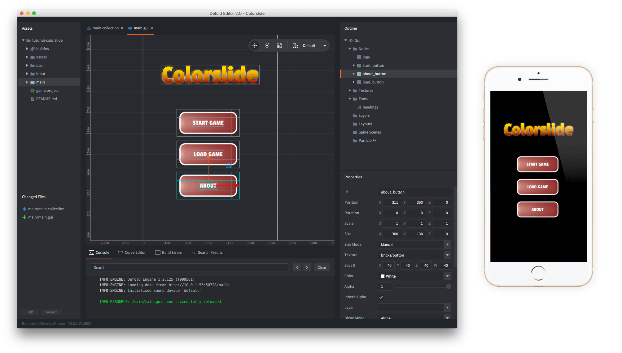This screenshot has width=622, height=353.
Task: Select the Scale tool in the viewport toolbar
Action: coord(279,45)
